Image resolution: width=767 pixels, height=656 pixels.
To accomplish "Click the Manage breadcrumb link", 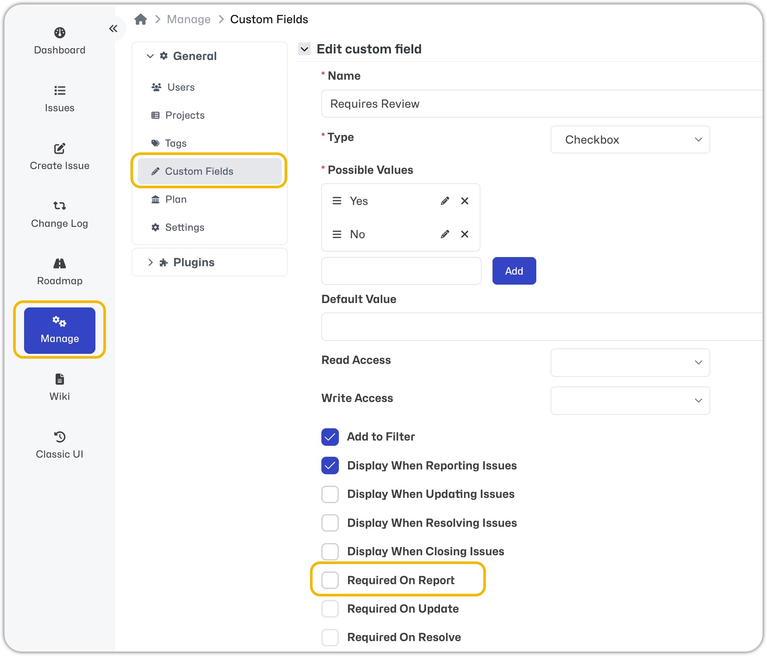I will coord(189,19).
